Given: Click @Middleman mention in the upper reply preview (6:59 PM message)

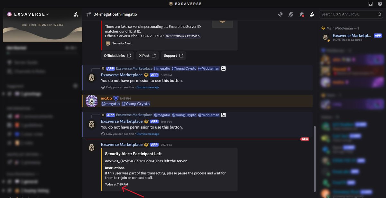Looking at the screenshot, I should click(x=208, y=68).
